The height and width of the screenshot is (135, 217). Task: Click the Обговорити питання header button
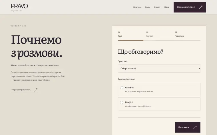click(190, 7)
